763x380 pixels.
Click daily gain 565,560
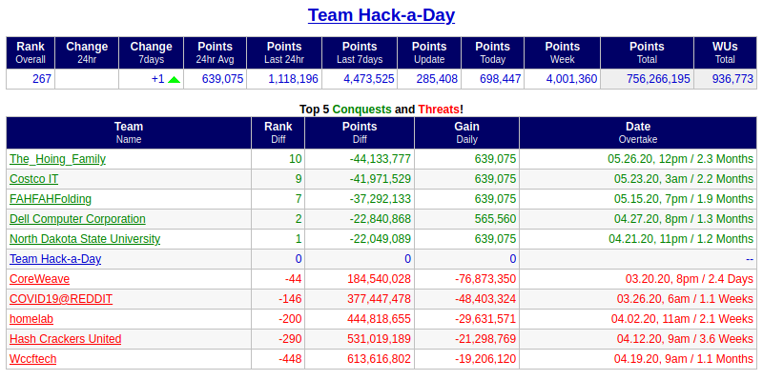click(495, 219)
